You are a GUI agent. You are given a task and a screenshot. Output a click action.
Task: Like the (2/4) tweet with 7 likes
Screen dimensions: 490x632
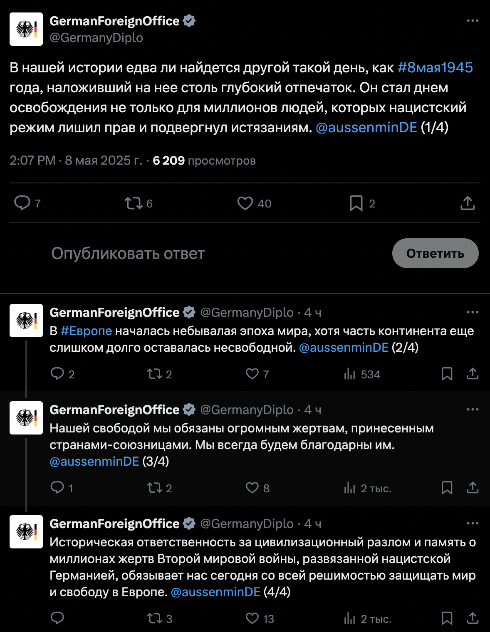point(252,374)
